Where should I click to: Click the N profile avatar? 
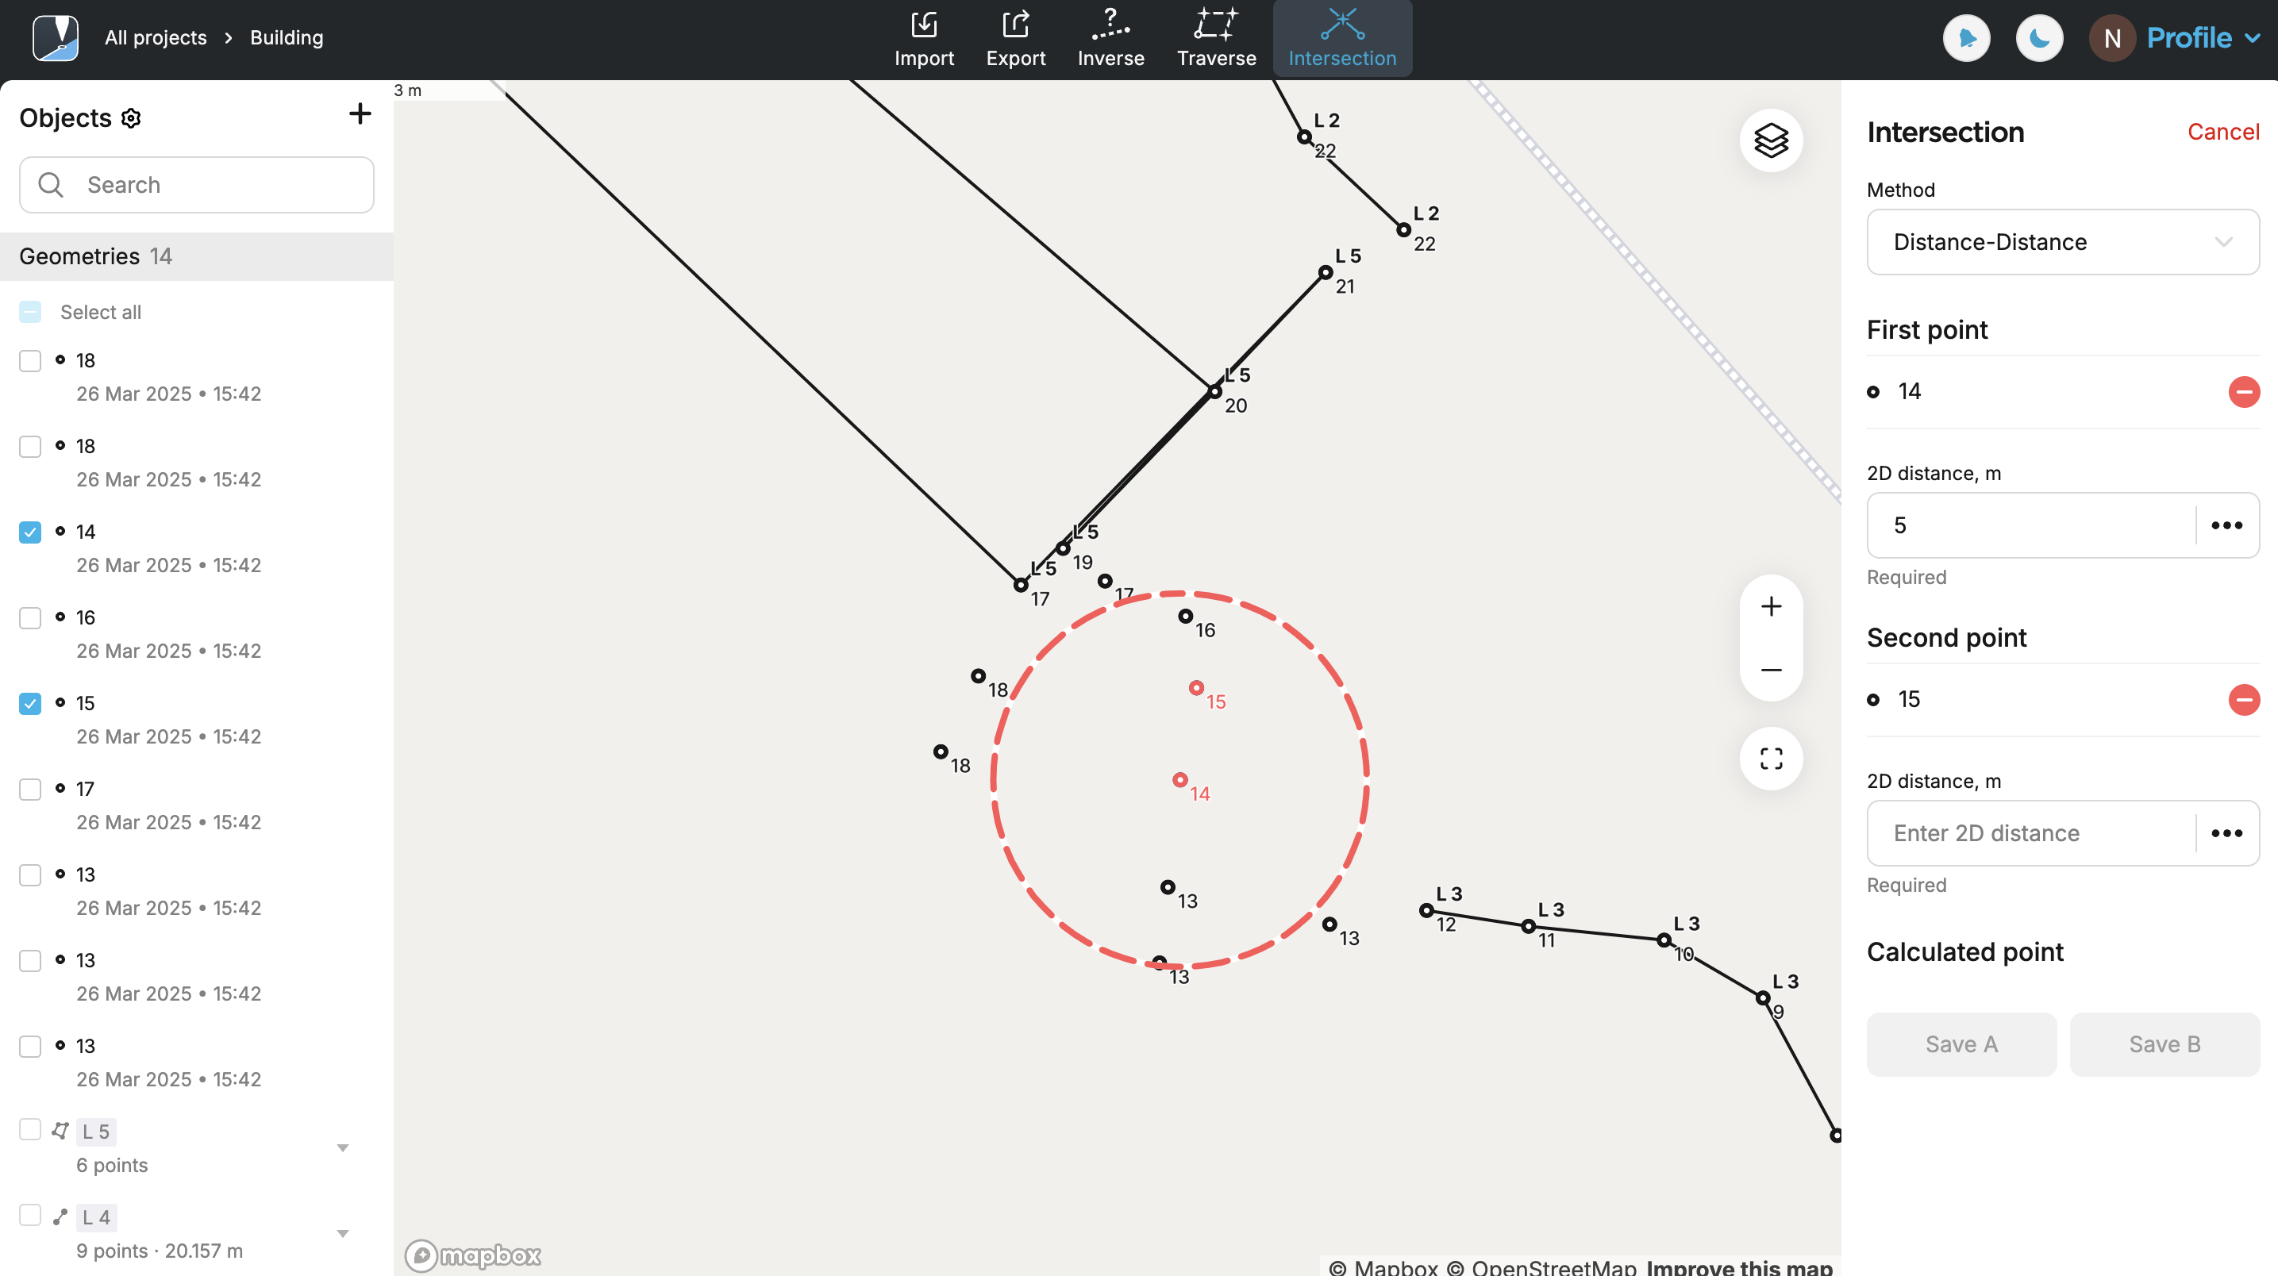click(x=2112, y=38)
